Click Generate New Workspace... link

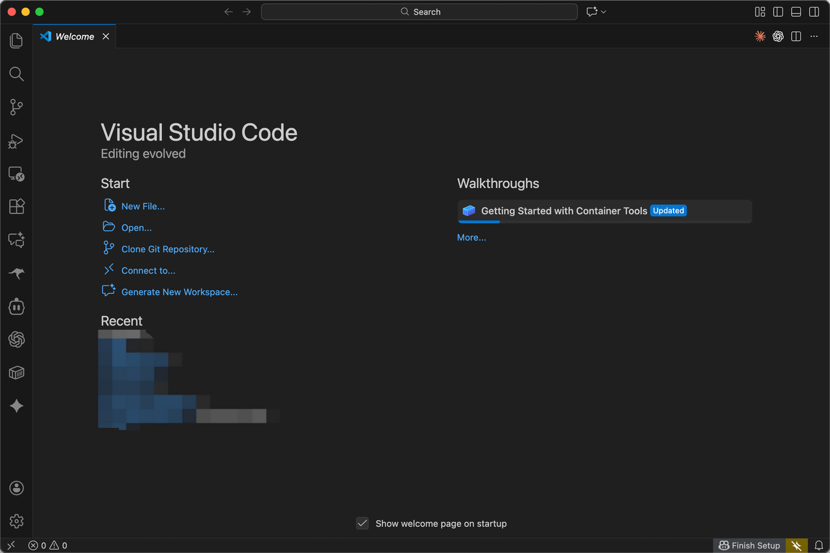point(180,292)
